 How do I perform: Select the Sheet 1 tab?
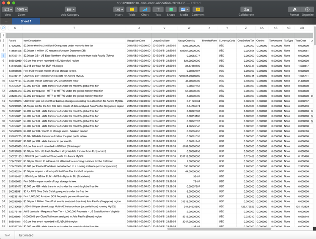tap(26, 21)
